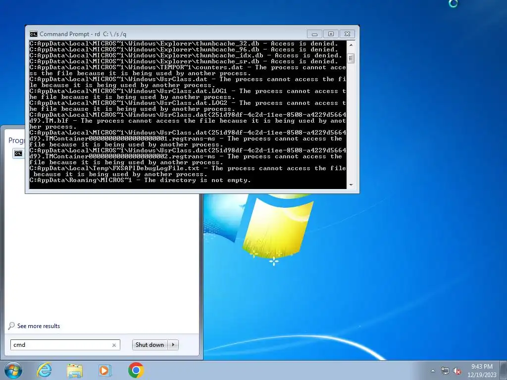Open the clock showing 9:43 PM
This screenshot has height=380, width=507.
(482, 371)
